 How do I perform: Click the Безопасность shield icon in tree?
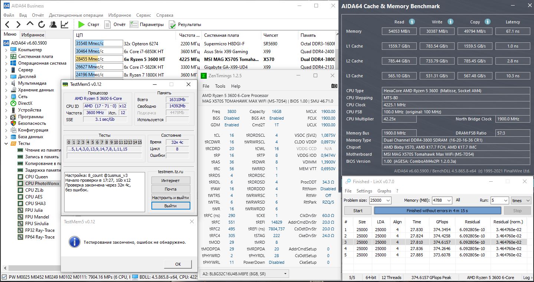click(14, 123)
